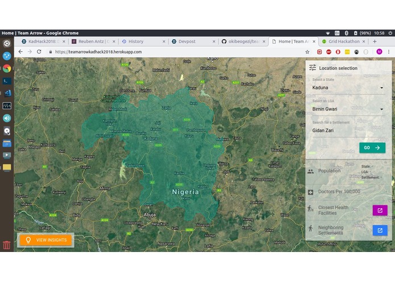The image size is (395, 281).
Task: Launch Visual Studio Code from dock
Action: click(7, 93)
